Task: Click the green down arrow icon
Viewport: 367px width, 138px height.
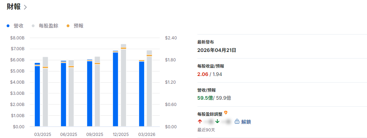Action: (x=217, y=121)
